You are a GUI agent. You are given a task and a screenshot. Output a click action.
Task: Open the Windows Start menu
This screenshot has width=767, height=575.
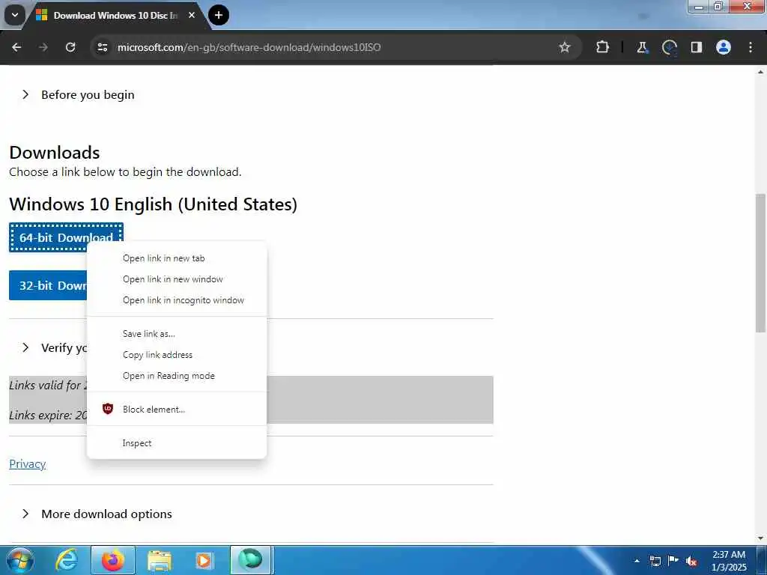point(19,560)
